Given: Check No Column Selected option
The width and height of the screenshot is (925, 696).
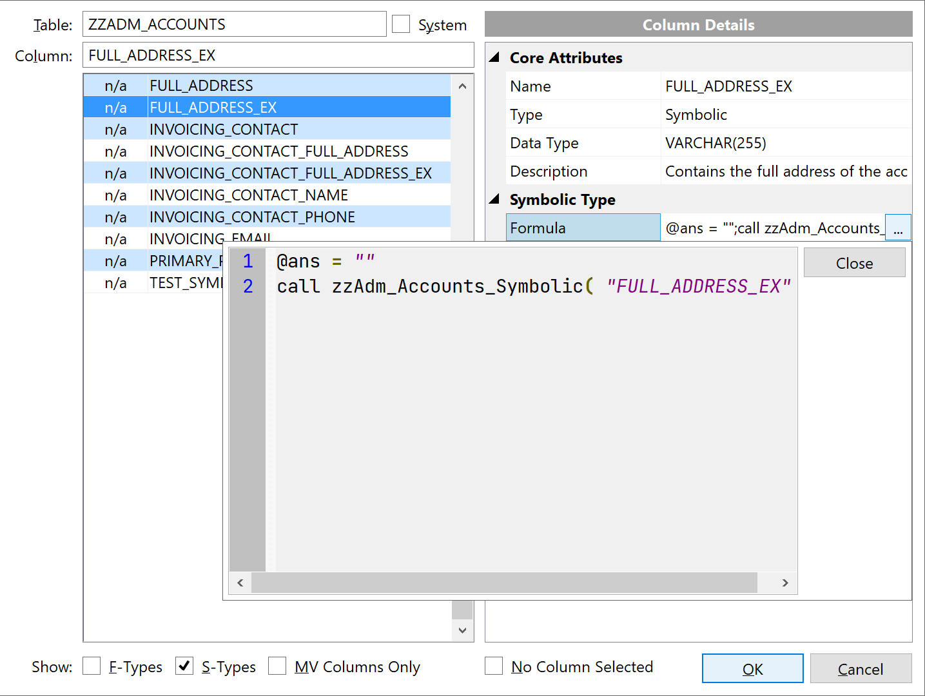Looking at the screenshot, I should (494, 666).
